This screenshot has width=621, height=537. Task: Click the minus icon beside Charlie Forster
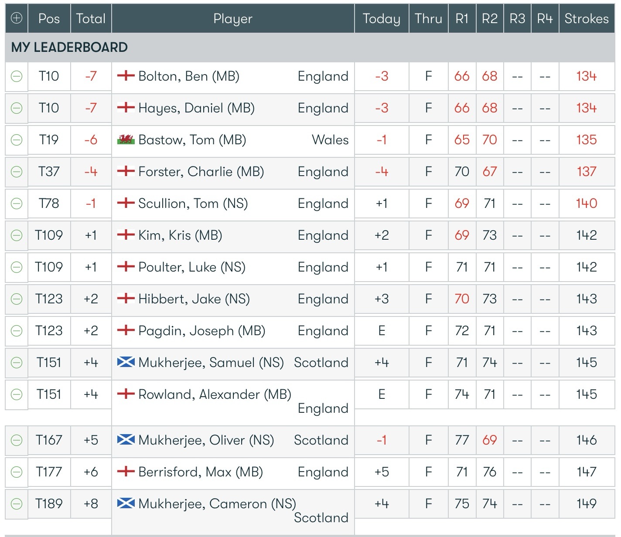point(17,172)
